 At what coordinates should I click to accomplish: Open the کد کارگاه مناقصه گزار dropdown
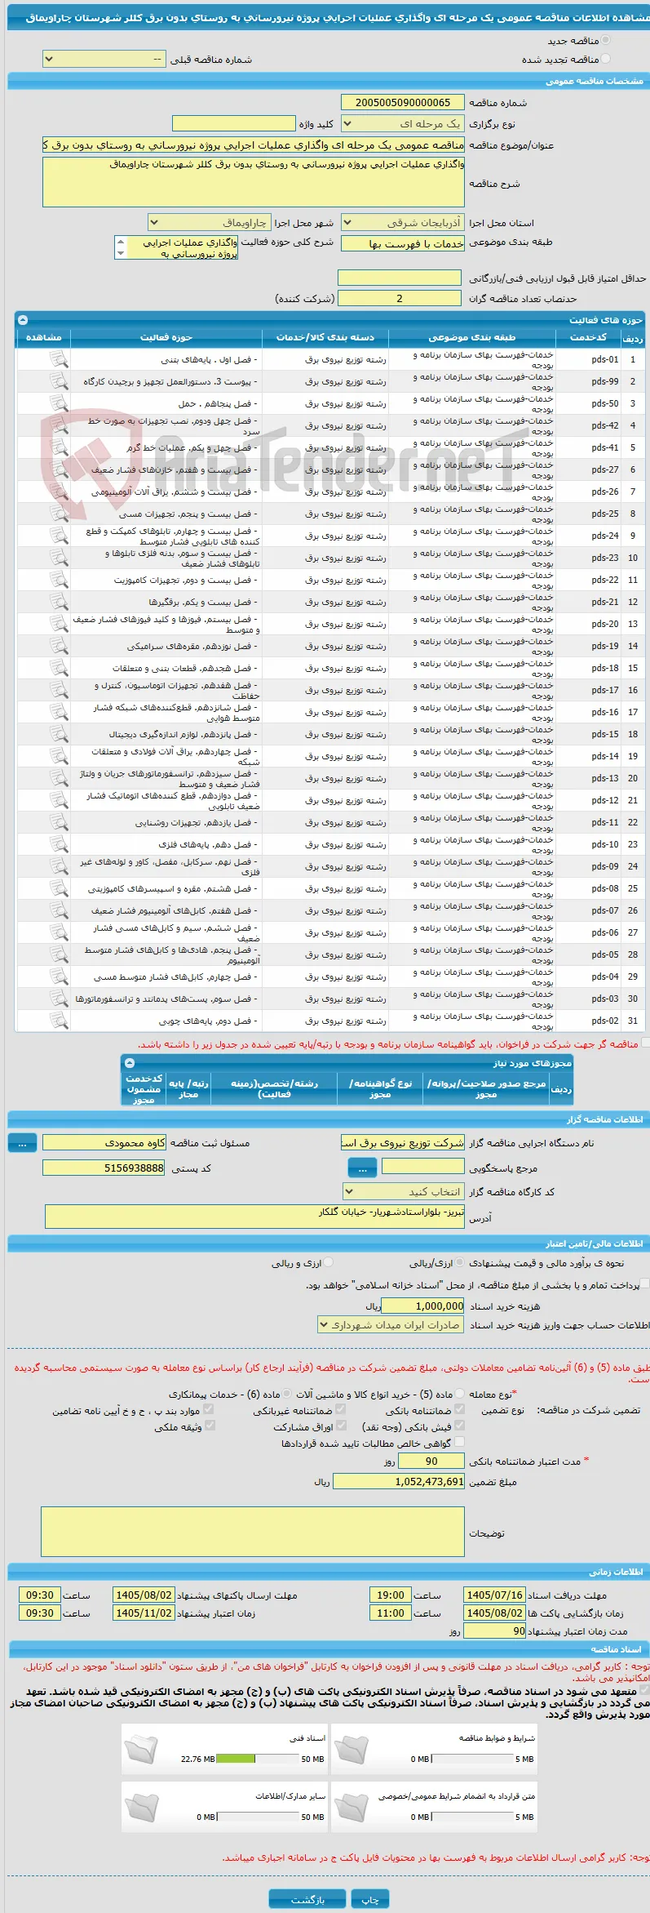pyautogui.click(x=404, y=1192)
